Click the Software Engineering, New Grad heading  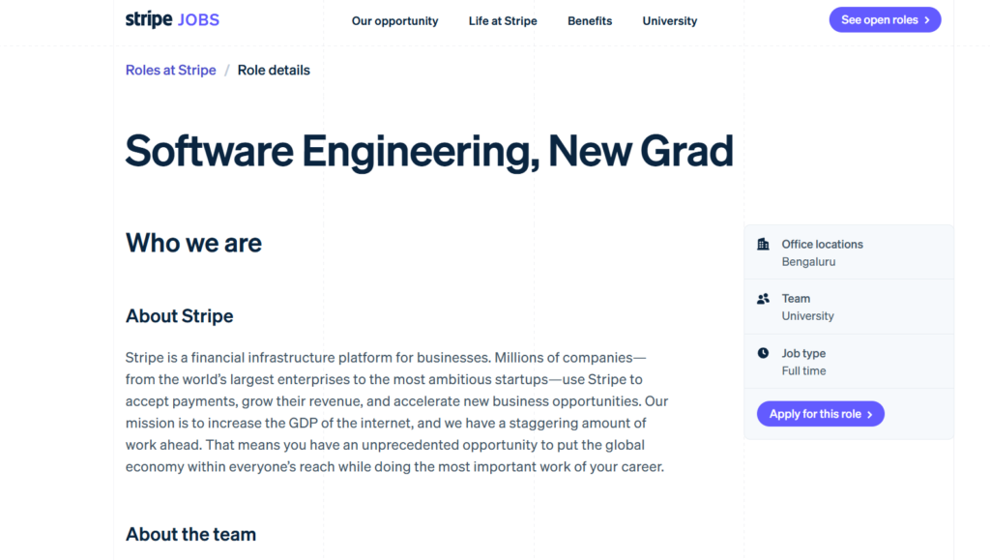coord(428,151)
